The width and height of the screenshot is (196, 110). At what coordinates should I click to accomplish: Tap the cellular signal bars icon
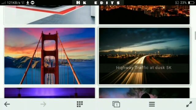pos(4,3)
